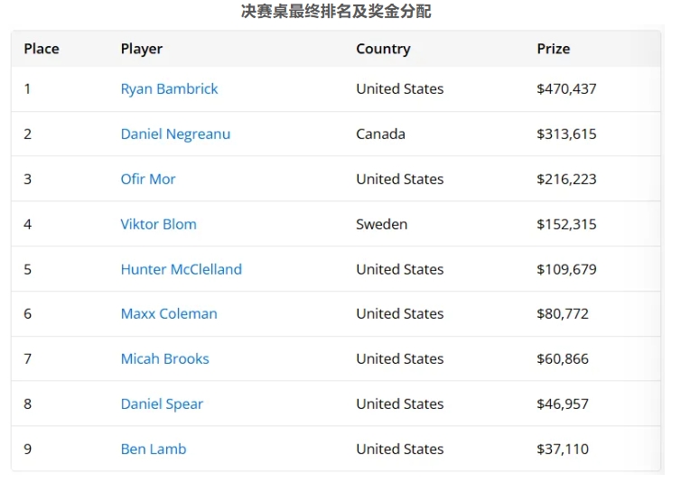Select the Viktor Blom player link
The image size is (681, 483).
[158, 225]
